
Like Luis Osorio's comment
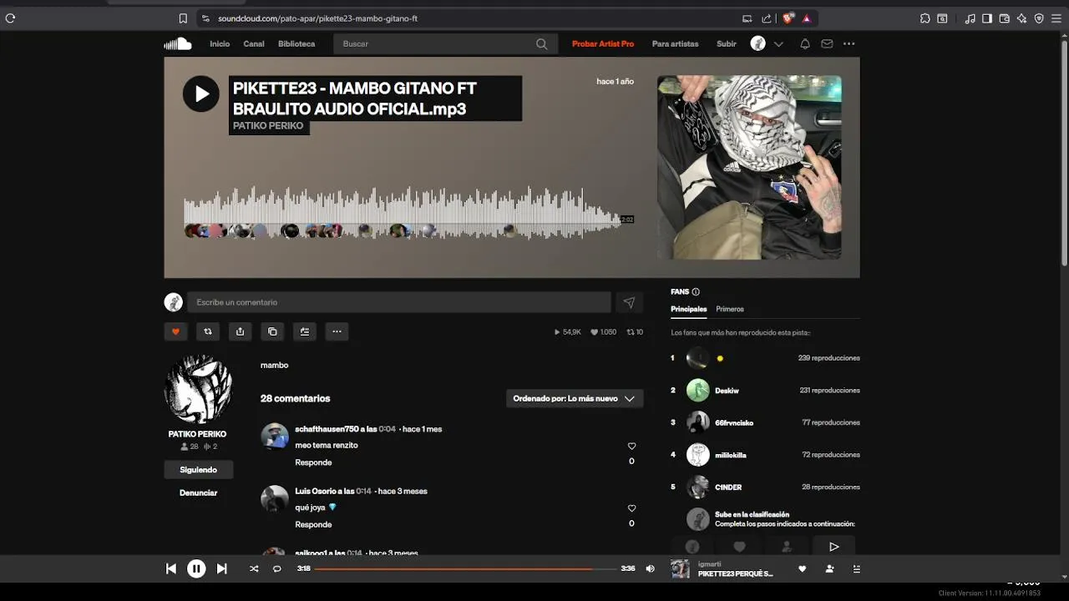(x=631, y=508)
